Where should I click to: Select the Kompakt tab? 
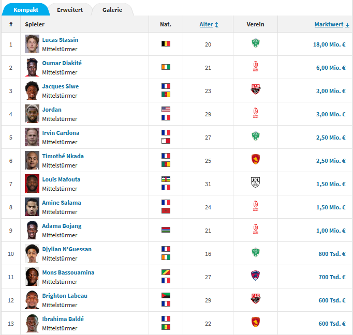(26, 10)
